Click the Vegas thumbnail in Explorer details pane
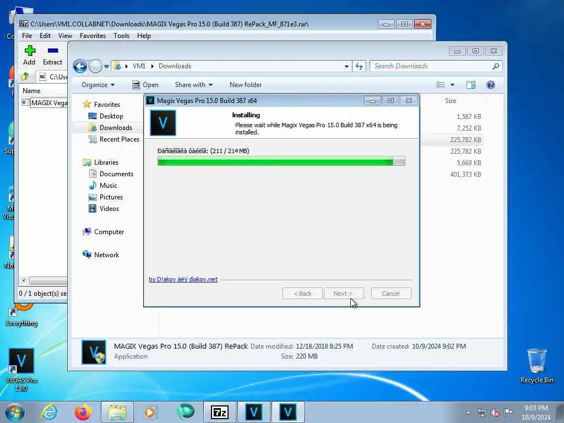This screenshot has width=564, height=423. tap(94, 352)
